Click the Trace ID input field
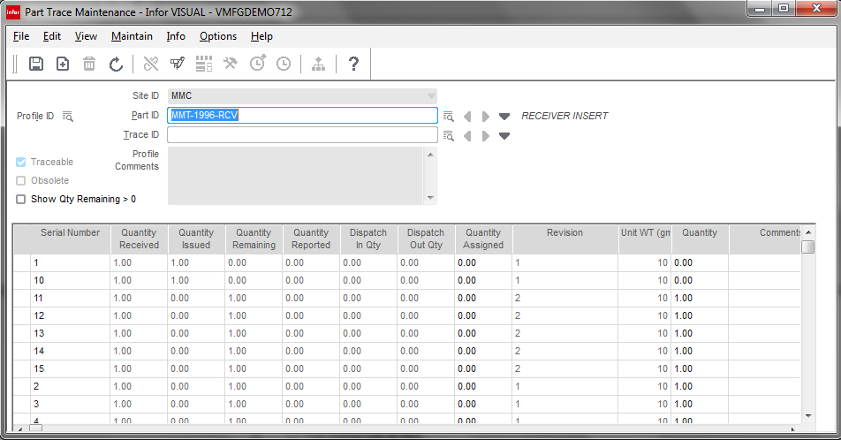 tap(302, 135)
